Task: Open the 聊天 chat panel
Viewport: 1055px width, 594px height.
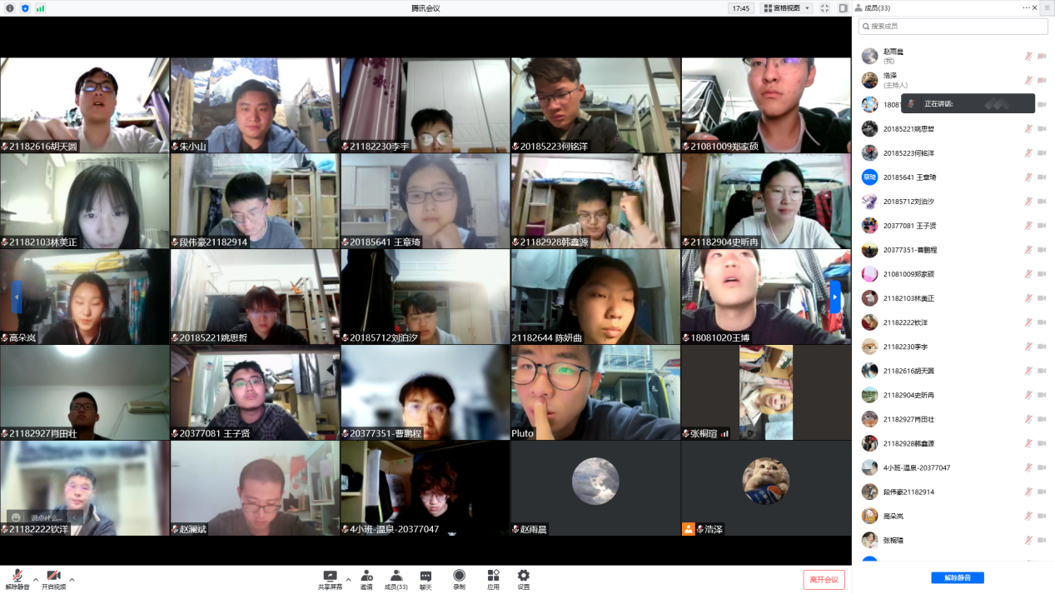Action: 425,579
